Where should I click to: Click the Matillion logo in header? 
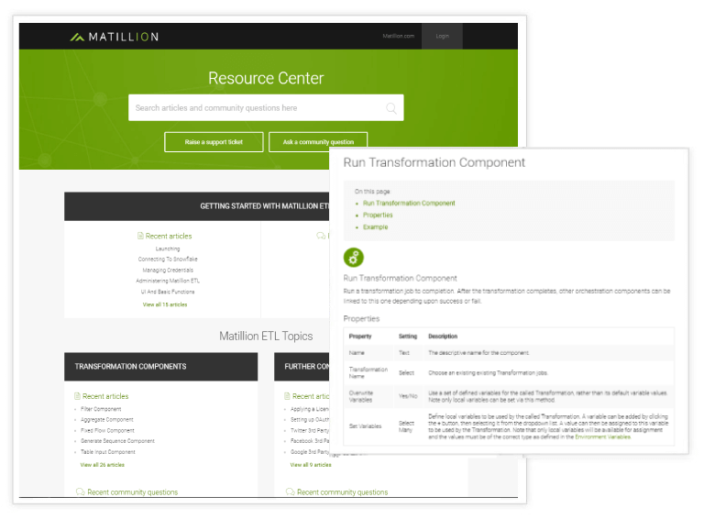click(x=115, y=37)
